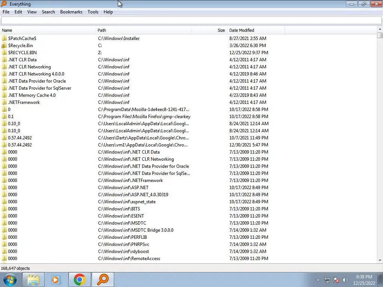The height and width of the screenshot is (287, 383).
Task: Click date 3/26/2022 6:30 PM
Action: click(x=248, y=45)
